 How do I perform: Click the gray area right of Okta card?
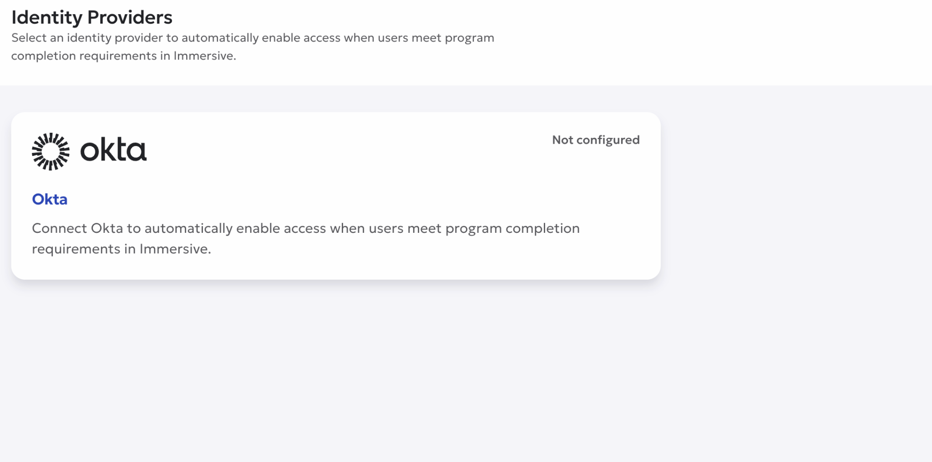tap(796, 196)
